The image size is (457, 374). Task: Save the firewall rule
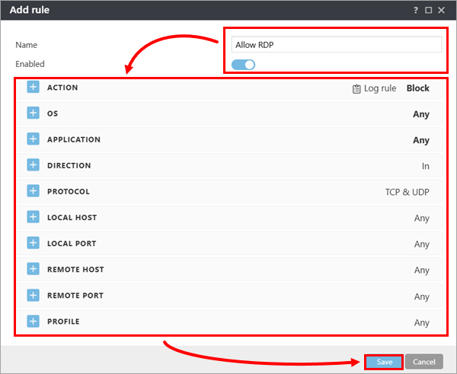[384, 362]
